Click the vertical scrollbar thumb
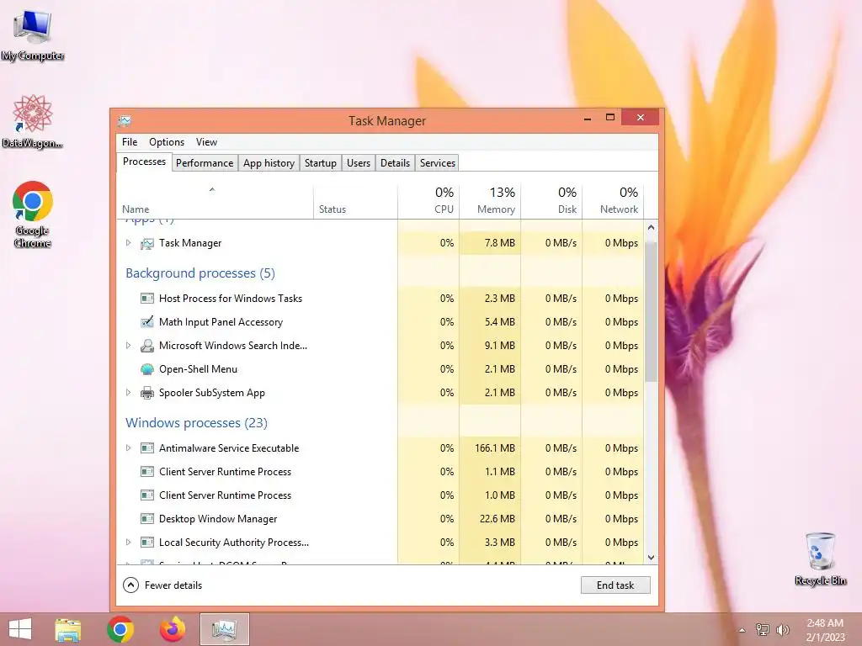 point(651,311)
